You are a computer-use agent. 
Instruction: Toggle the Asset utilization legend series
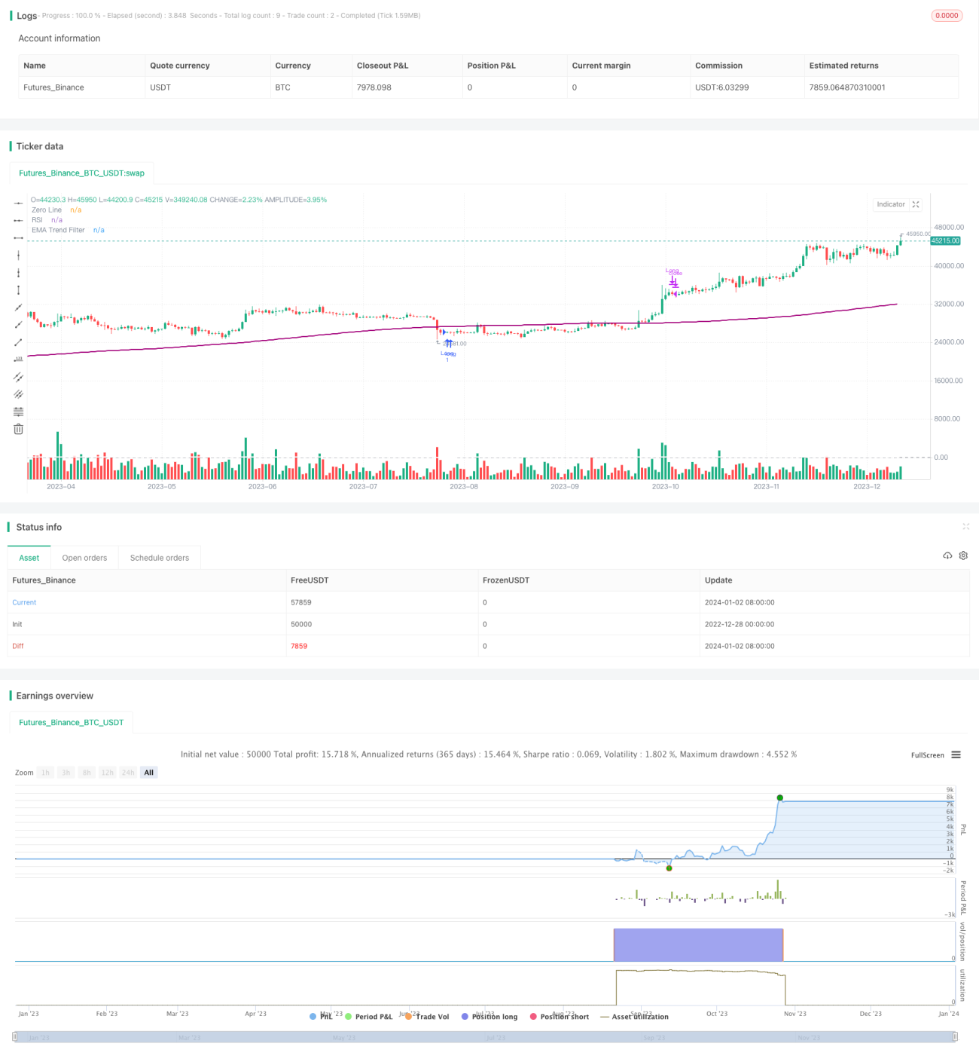pos(634,1016)
